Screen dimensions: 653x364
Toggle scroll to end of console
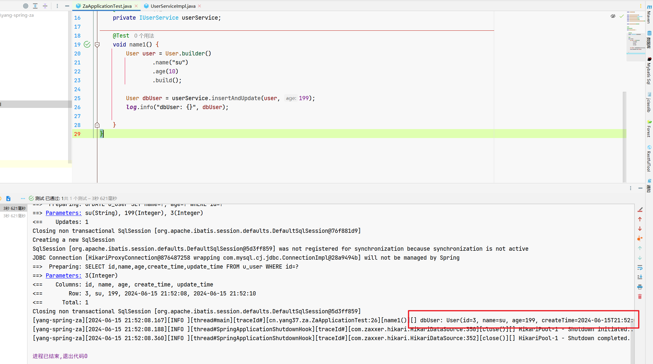click(x=640, y=277)
